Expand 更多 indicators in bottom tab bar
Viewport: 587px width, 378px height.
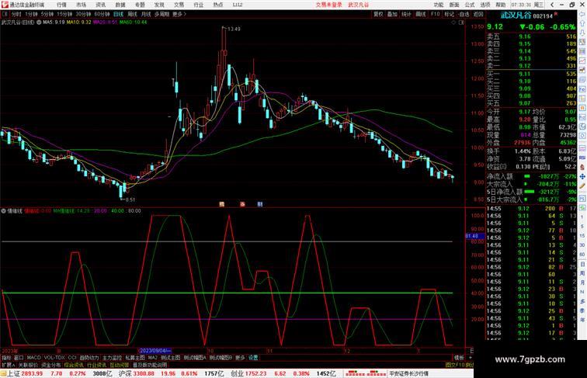coord(240,358)
